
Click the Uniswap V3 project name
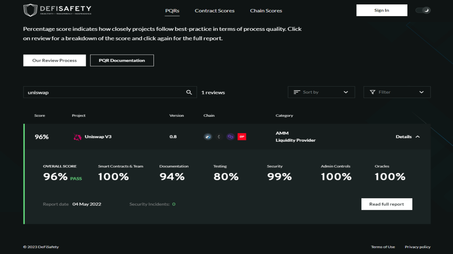pyautogui.click(x=98, y=137)
